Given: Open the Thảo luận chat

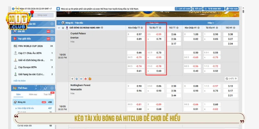Looking at the screenshot, I should point(232,9).
